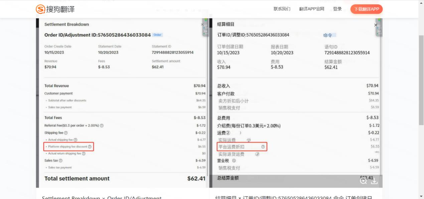Close the translated 结算细目 panel
Image resolution: width=424 pixels, height=199 pixels.
[376, 25]
